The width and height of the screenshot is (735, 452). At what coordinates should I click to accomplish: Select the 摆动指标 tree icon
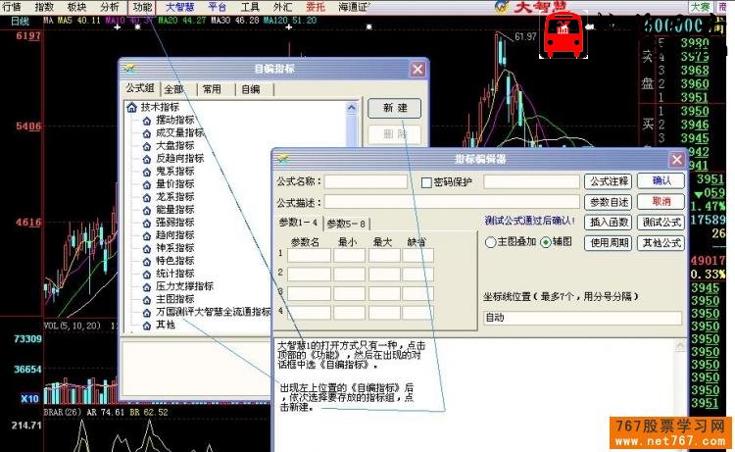[x=146, y=120]
